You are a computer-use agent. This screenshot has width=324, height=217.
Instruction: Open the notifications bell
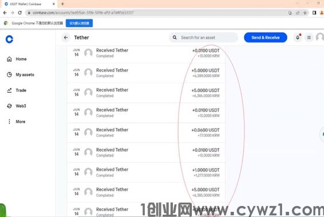click(x=298, y=37)
